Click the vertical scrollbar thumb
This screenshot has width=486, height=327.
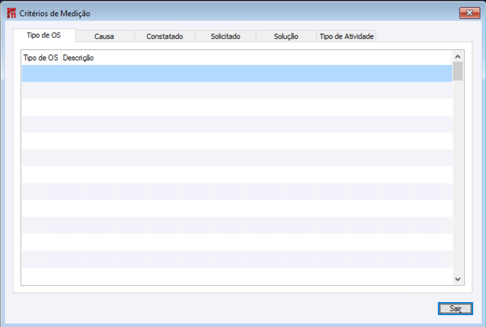click(x=458, y=71)
